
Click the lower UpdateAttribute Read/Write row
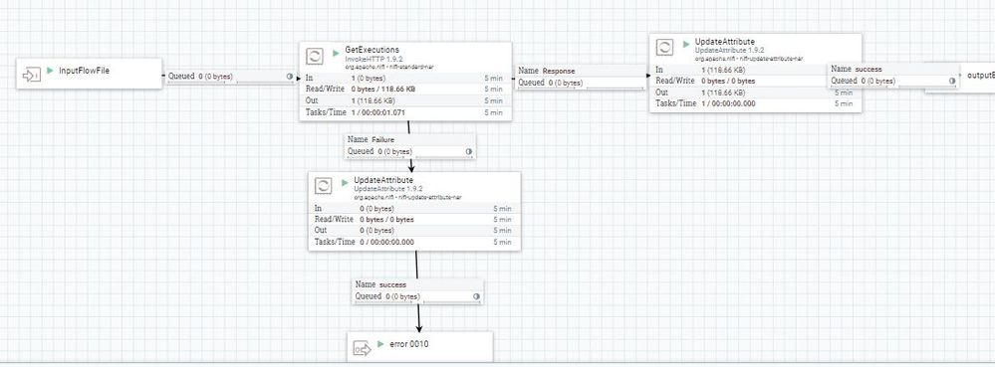(414, 220)
